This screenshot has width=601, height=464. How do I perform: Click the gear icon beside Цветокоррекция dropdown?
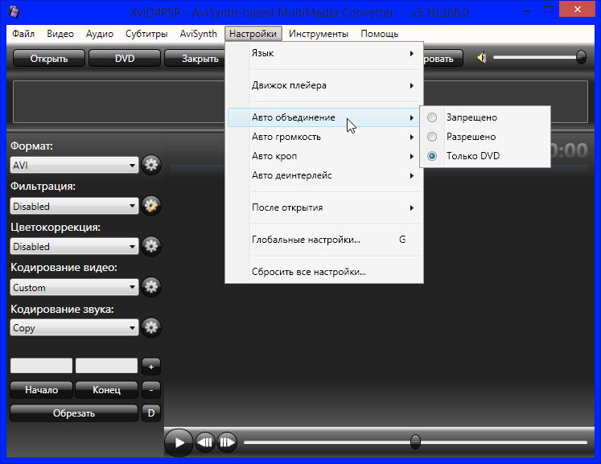(151, 246)
